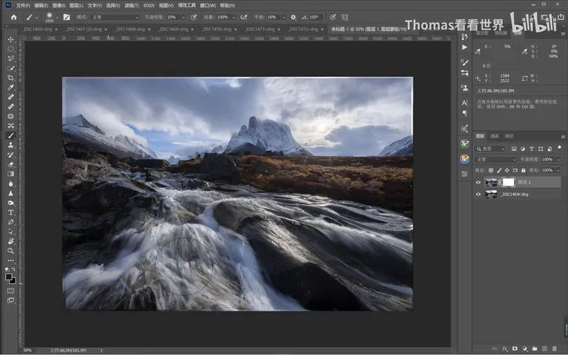The width and height of the screenshot is (568, 355).
Task: Add a layer style with fx button
Action: pyautogui.click(x=505, y=348)
